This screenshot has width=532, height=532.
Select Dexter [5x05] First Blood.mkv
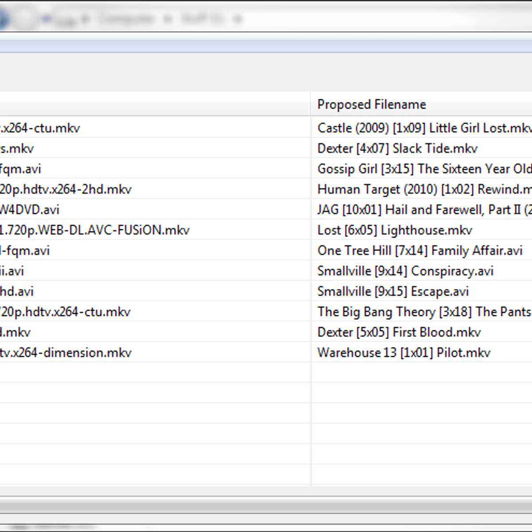click(x=399, y=332)
